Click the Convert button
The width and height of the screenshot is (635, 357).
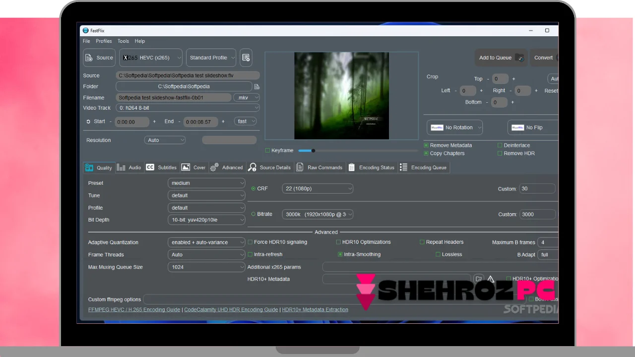pos(544,58)
